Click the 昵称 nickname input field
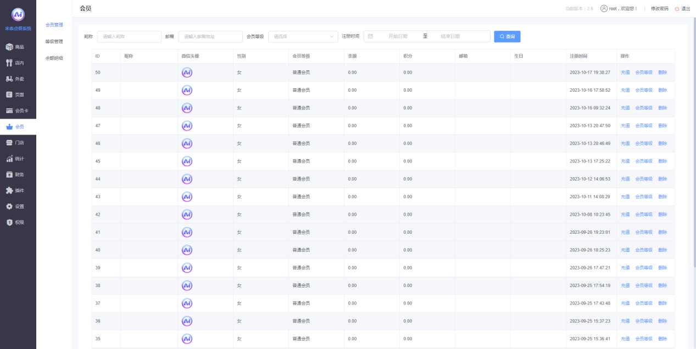The width and height of the screenshot is (696, 349). (x=129, y=37)
